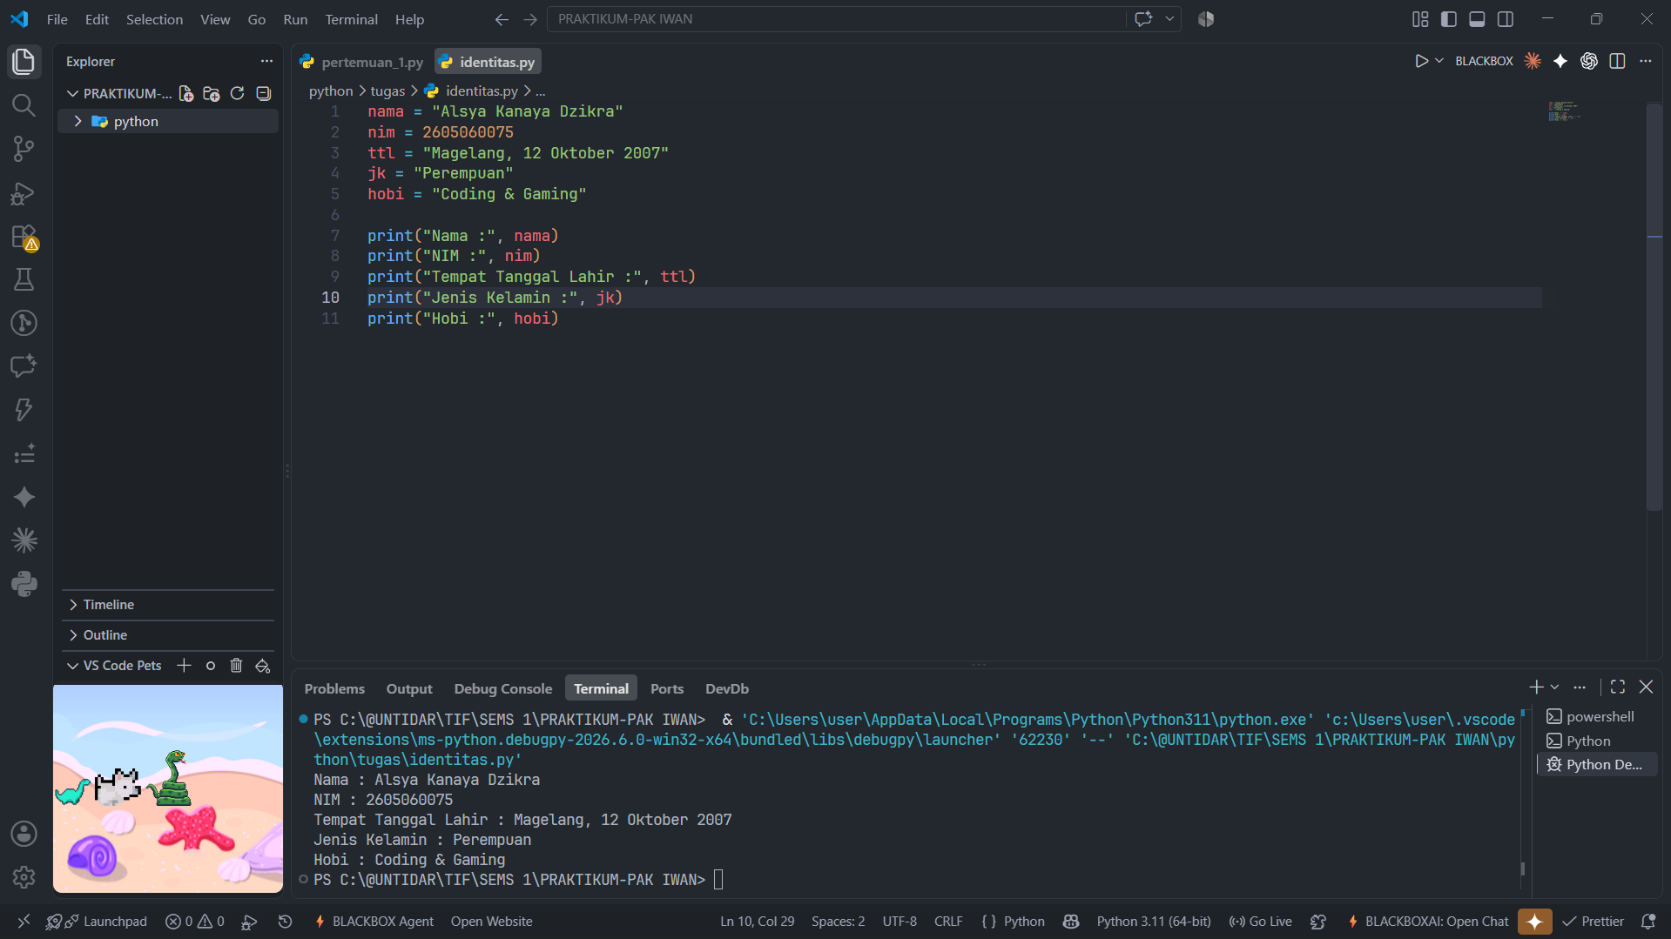Click the BLACKBOX label in editor toolbar
The width and height of the screenshot is (1671, 939).
[x=1484, y=61]
